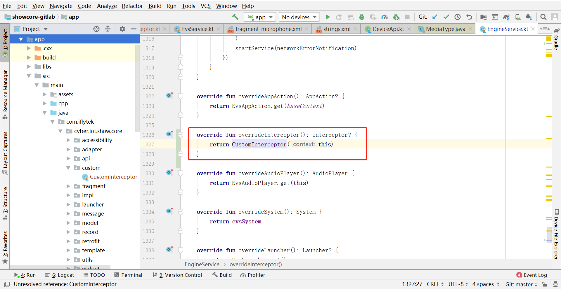Click override gutter icon on line 1334

170,211
